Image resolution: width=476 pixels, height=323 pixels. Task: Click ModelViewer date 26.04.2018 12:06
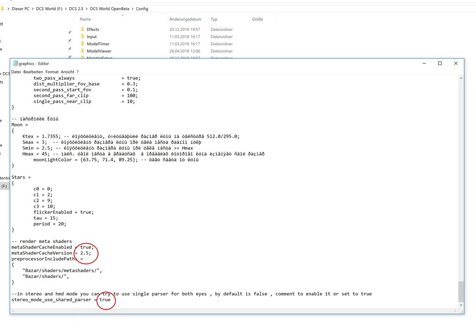coord(185,51)
